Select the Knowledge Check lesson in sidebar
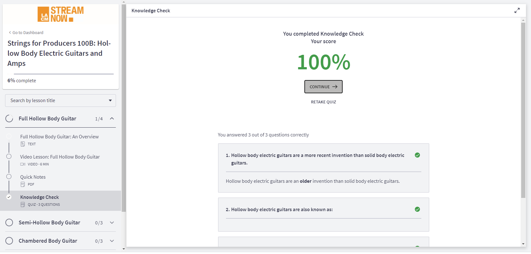The width and height of the screenshot is (531, 254). (x=40, y=197)
